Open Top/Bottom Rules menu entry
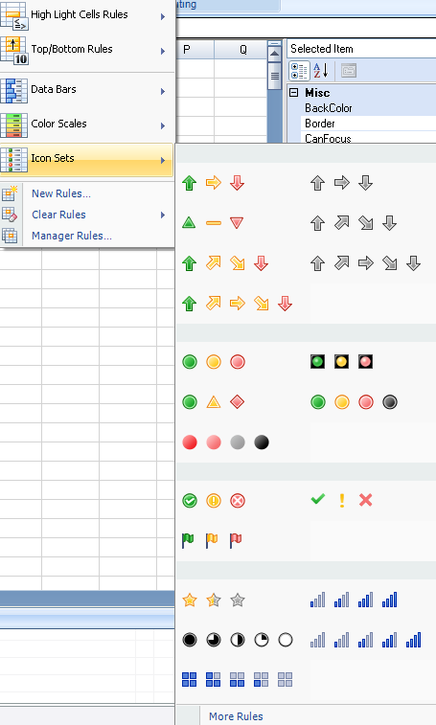 (87, 49)
